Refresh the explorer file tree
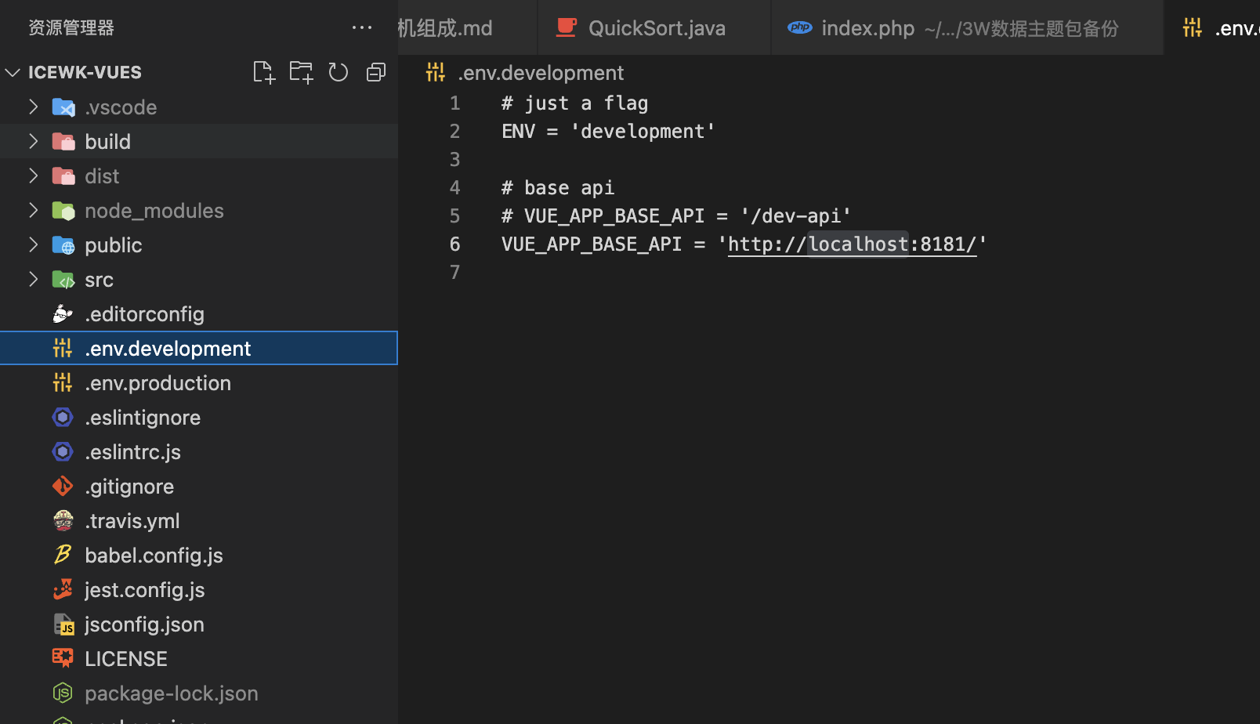 click(339, 72)
